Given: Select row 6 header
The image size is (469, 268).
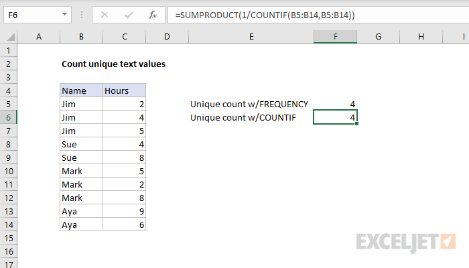Looking at the screenshot, I should (8, 117).
